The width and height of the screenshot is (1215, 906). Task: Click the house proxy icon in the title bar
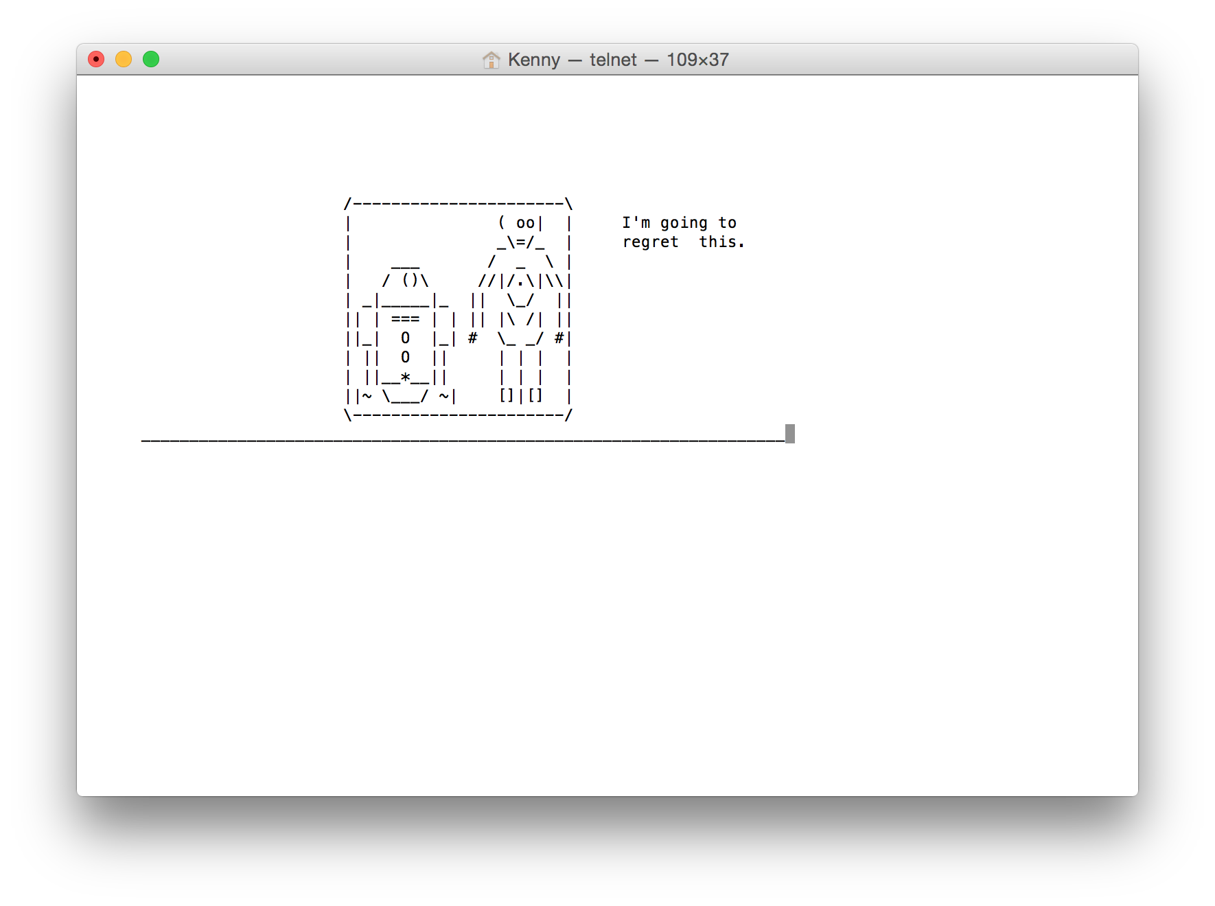point(491,60)
